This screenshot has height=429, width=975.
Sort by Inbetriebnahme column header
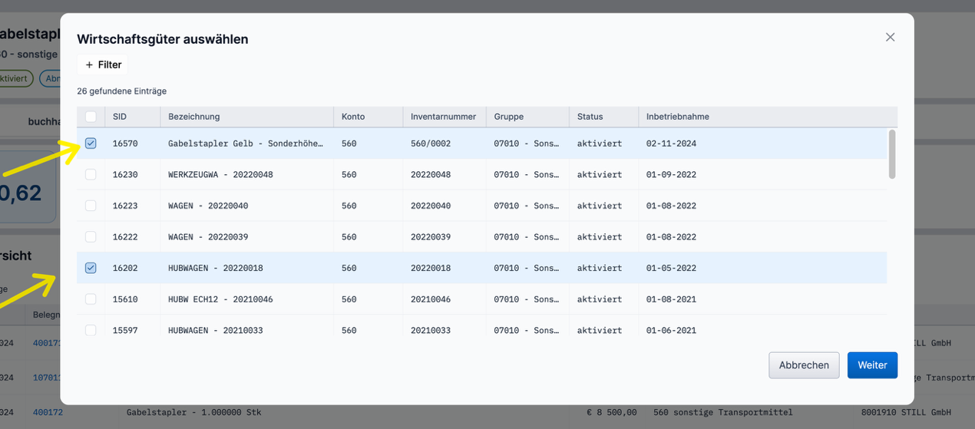point(678,117)
